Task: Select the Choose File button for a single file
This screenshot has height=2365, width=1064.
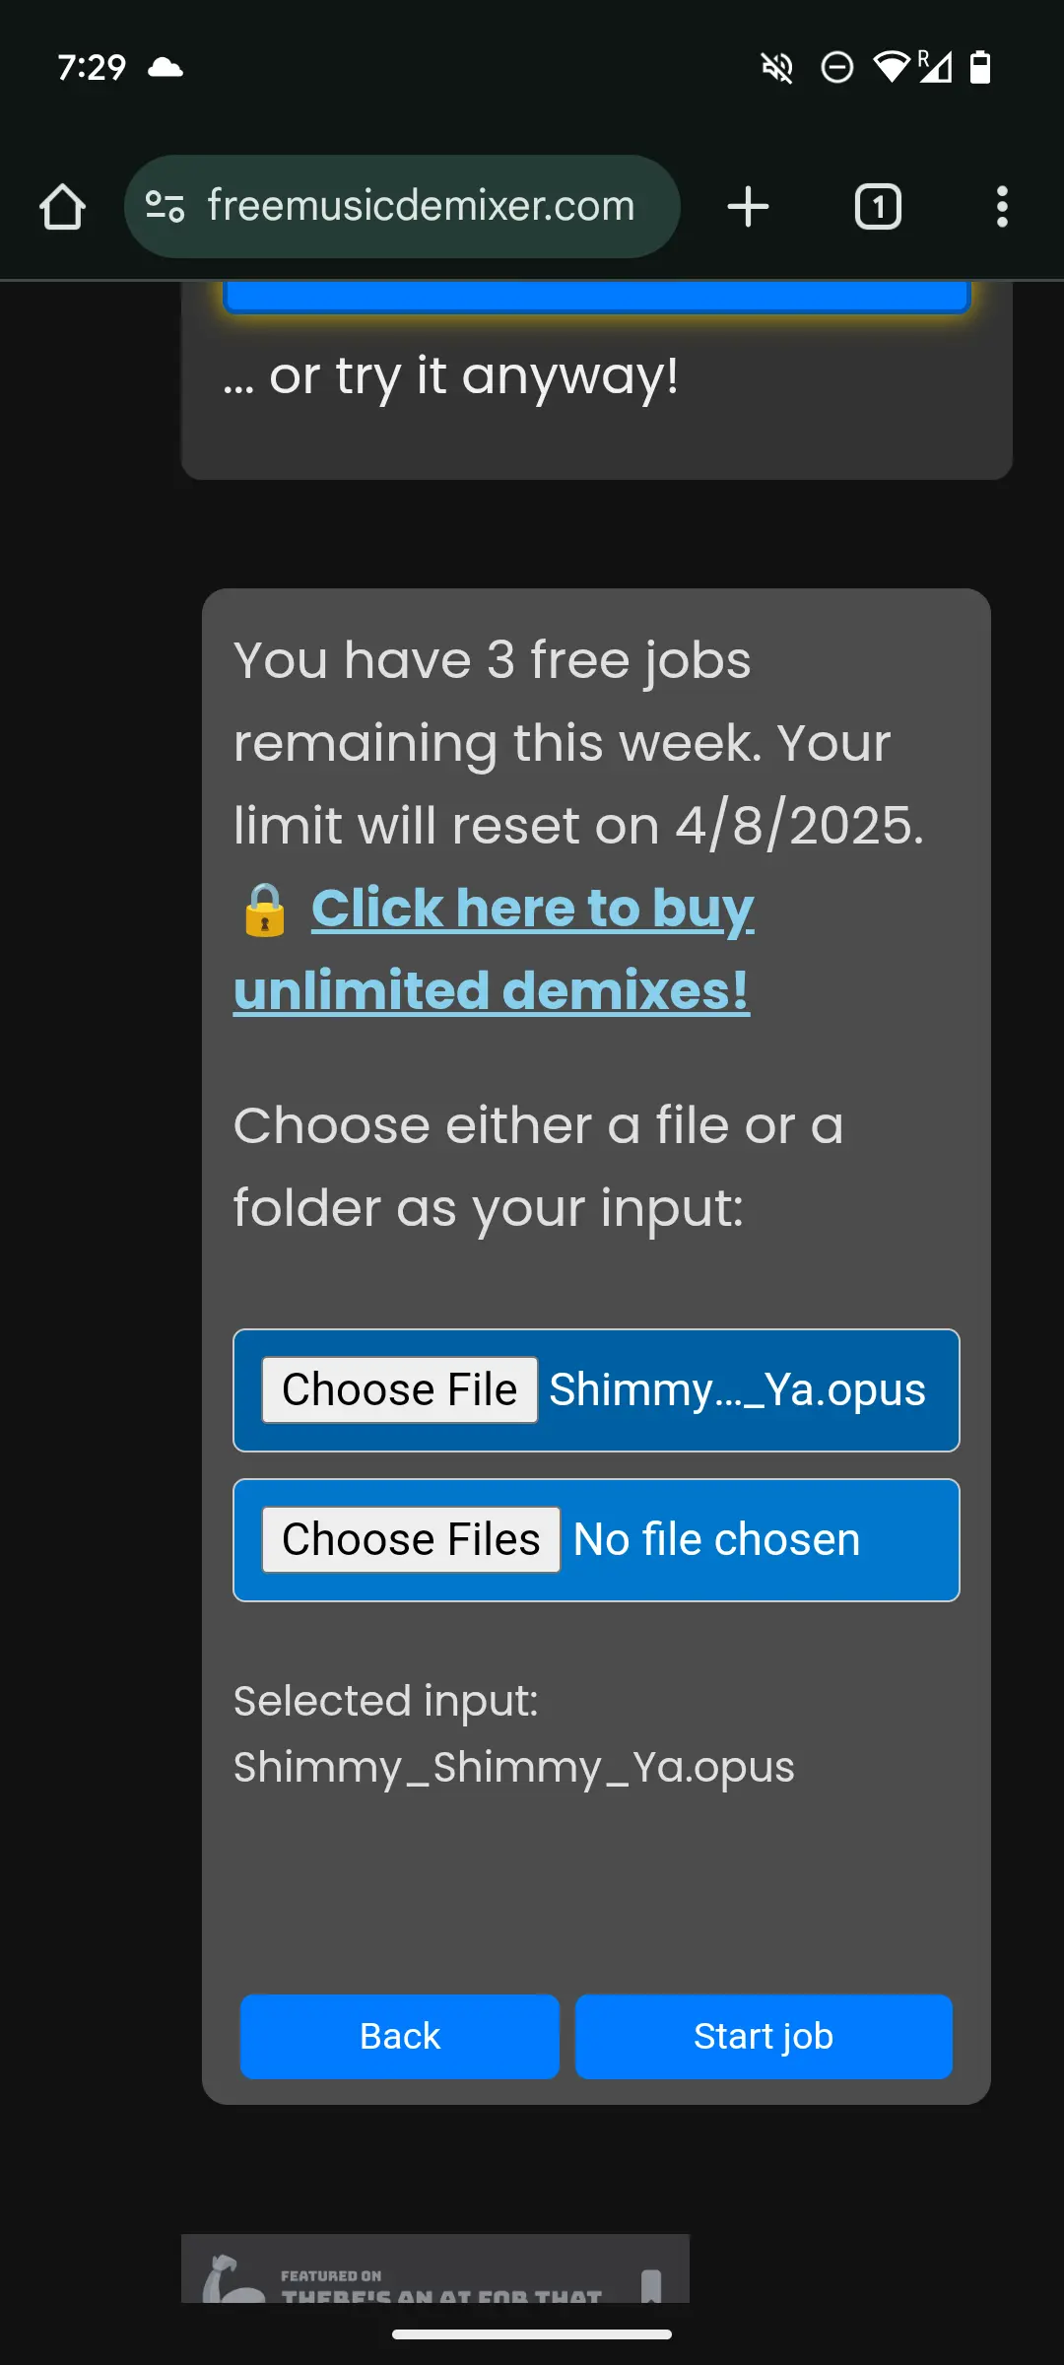Action: click(398, 1389)
